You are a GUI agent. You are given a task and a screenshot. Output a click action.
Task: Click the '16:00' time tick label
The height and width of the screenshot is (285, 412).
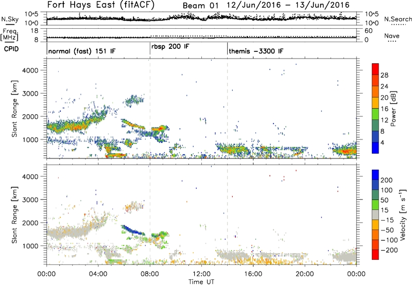[x=253, y=274]
